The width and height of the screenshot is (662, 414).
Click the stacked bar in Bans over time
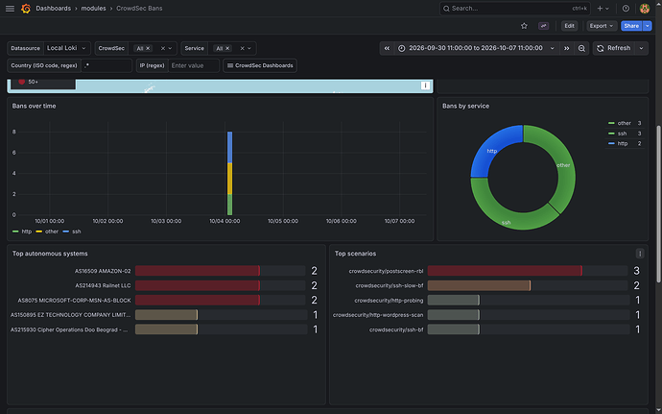click(229, 174)
